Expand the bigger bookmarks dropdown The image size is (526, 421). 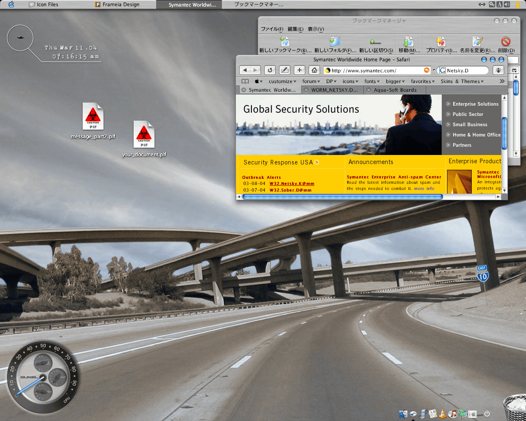395,81
